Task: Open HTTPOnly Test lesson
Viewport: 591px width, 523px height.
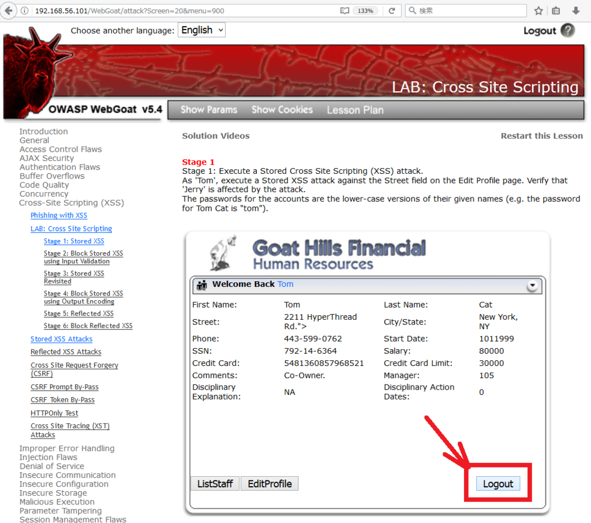Action: 54,413
